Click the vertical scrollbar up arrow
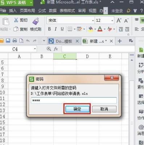 pos(132,60)
